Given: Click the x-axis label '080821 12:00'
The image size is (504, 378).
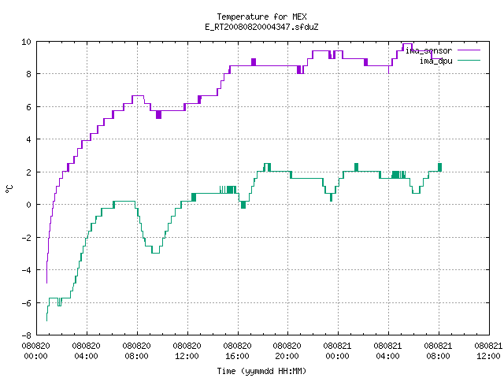Looking at the screenshot, I should [488, 351].
